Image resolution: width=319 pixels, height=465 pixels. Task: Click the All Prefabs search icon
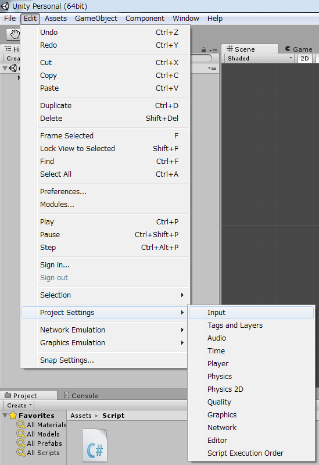point(21,443)
